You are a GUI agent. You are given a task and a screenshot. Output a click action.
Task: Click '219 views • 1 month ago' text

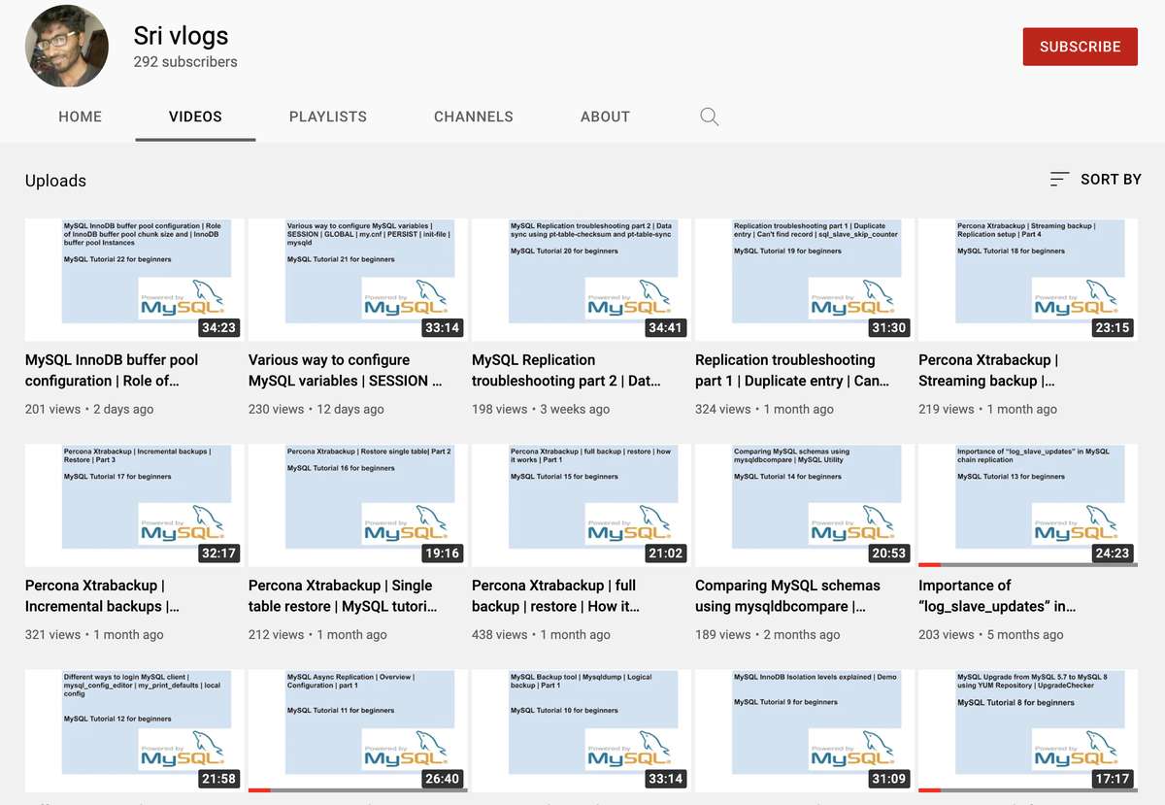987,410
